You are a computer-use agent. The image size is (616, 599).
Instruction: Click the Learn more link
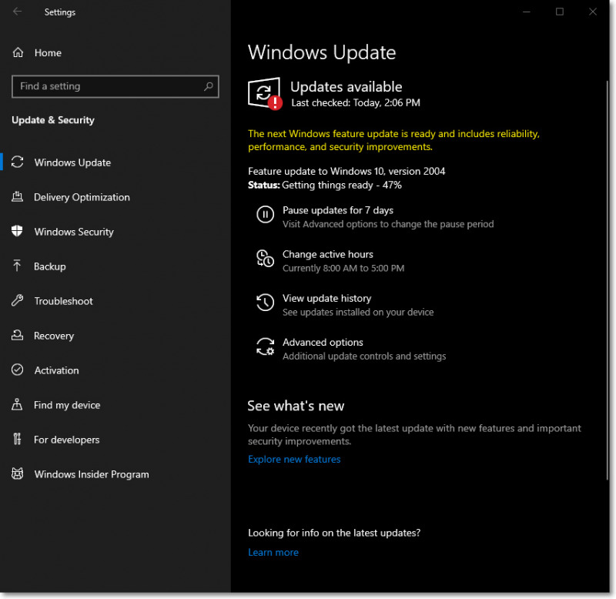coord(273,552)
